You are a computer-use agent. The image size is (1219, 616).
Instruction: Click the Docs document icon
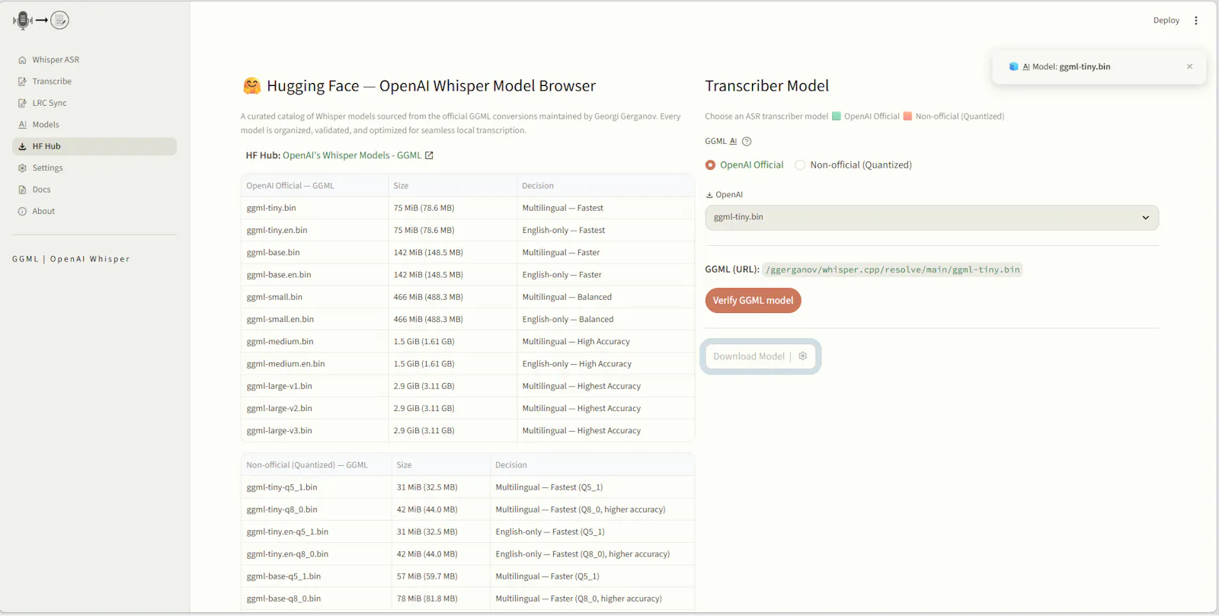coord(22,190)
